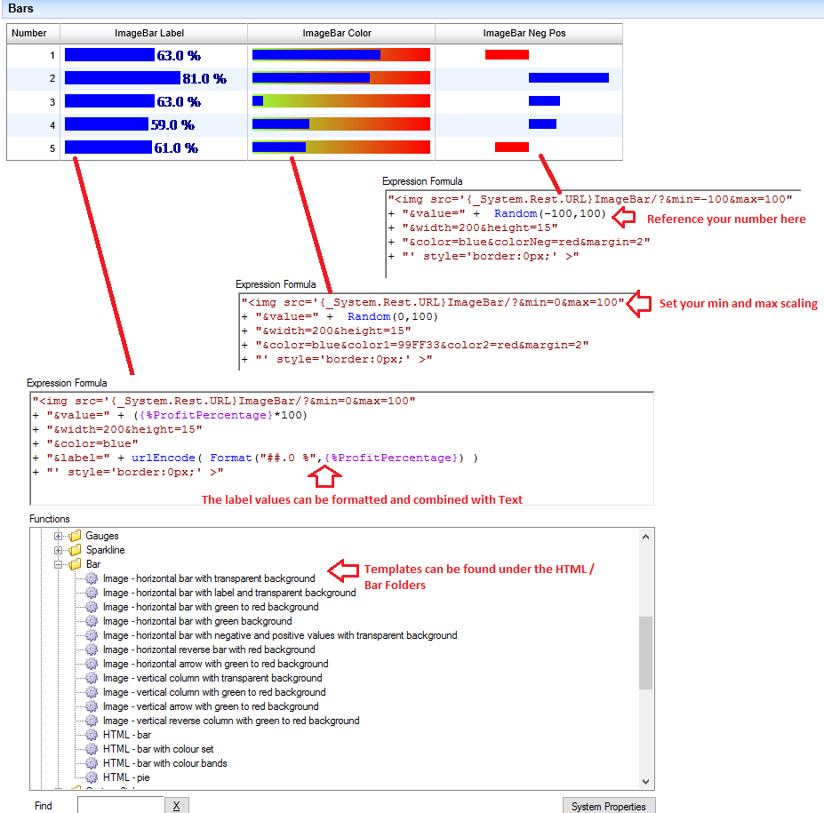
Task: Click the ImageBar Neg Pos column header
Action: (529, 33)
